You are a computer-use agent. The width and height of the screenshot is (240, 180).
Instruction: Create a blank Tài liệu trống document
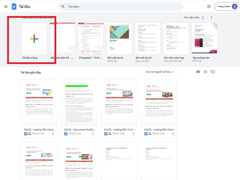[x=34, y=39]
